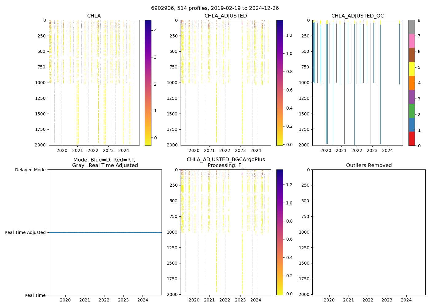Pick the orange segment of the QC colorbar
The image size is (430, 307).
412,83
